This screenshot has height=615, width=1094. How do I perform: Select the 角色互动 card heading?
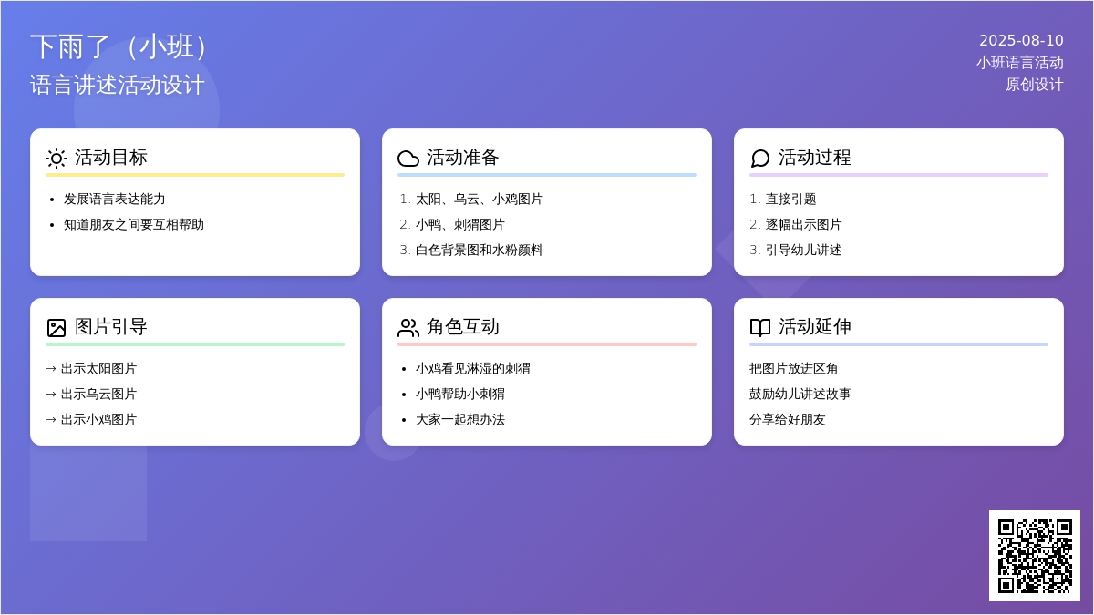point(463,327)
